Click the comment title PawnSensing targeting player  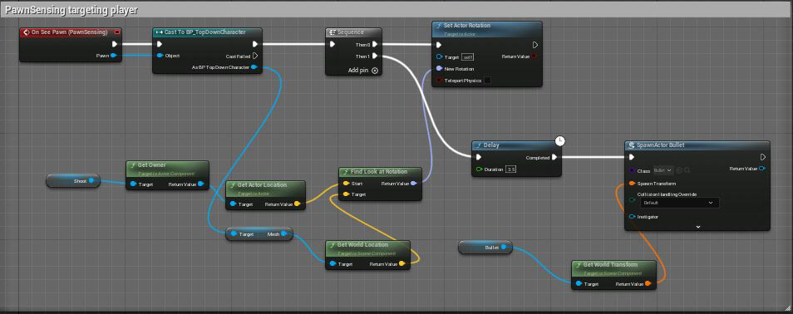[x=71, y=10]
